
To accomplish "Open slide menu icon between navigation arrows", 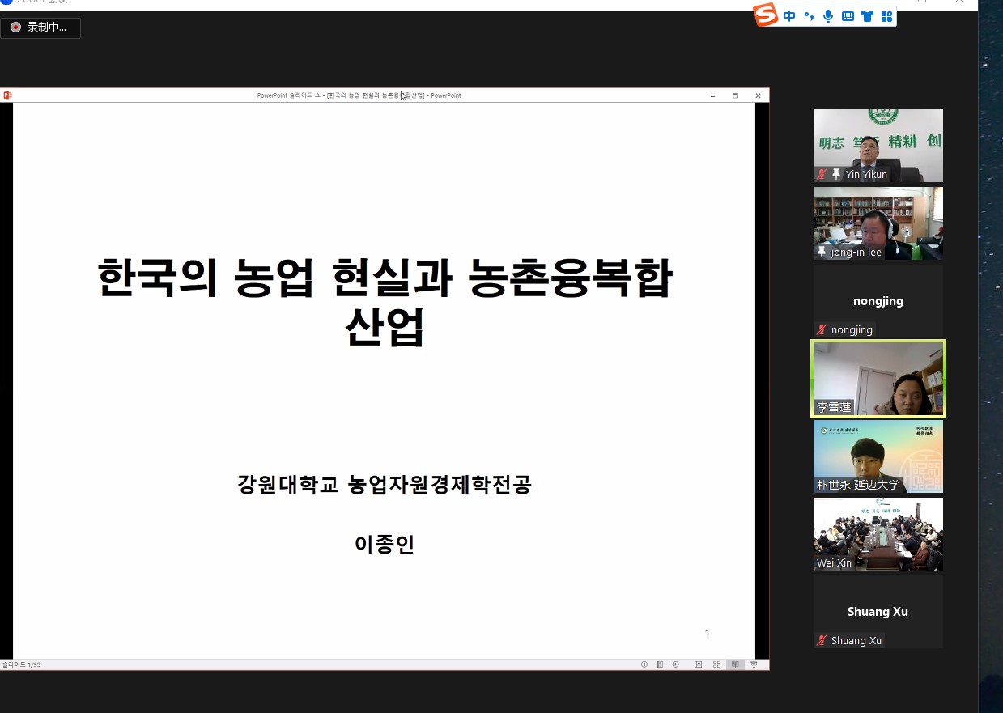I will (x=661, y=664).
